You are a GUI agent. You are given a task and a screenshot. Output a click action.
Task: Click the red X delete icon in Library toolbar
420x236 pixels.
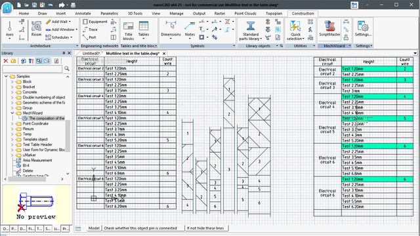pyautogui.click(x=6, y=61)
